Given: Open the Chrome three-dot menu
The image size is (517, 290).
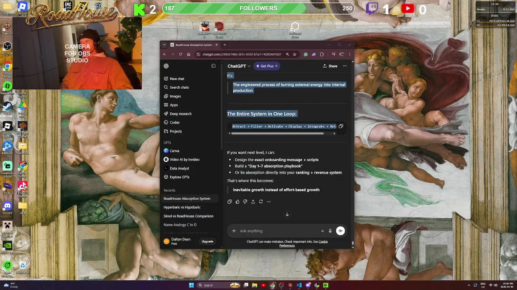Looking at the screenshot, I should click(350, 54).
